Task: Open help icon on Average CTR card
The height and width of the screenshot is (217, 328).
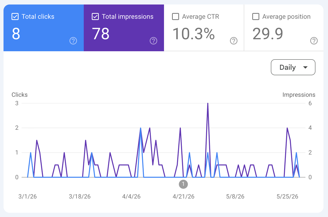Action: click(234, 41)
